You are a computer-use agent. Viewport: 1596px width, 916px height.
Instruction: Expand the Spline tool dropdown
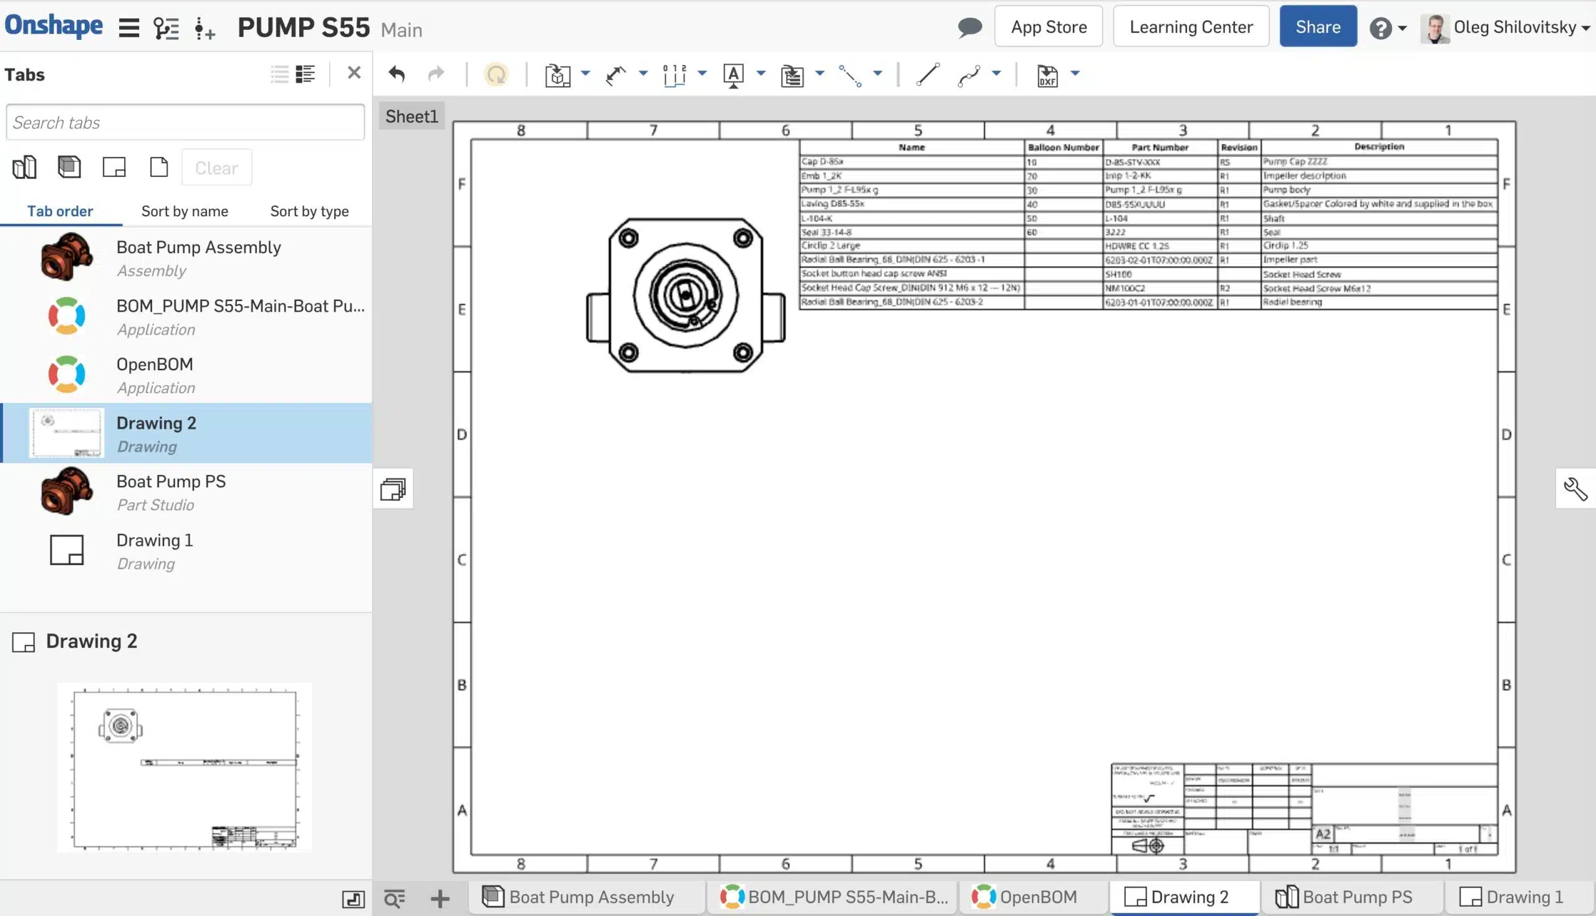click(x=996, y=74)
